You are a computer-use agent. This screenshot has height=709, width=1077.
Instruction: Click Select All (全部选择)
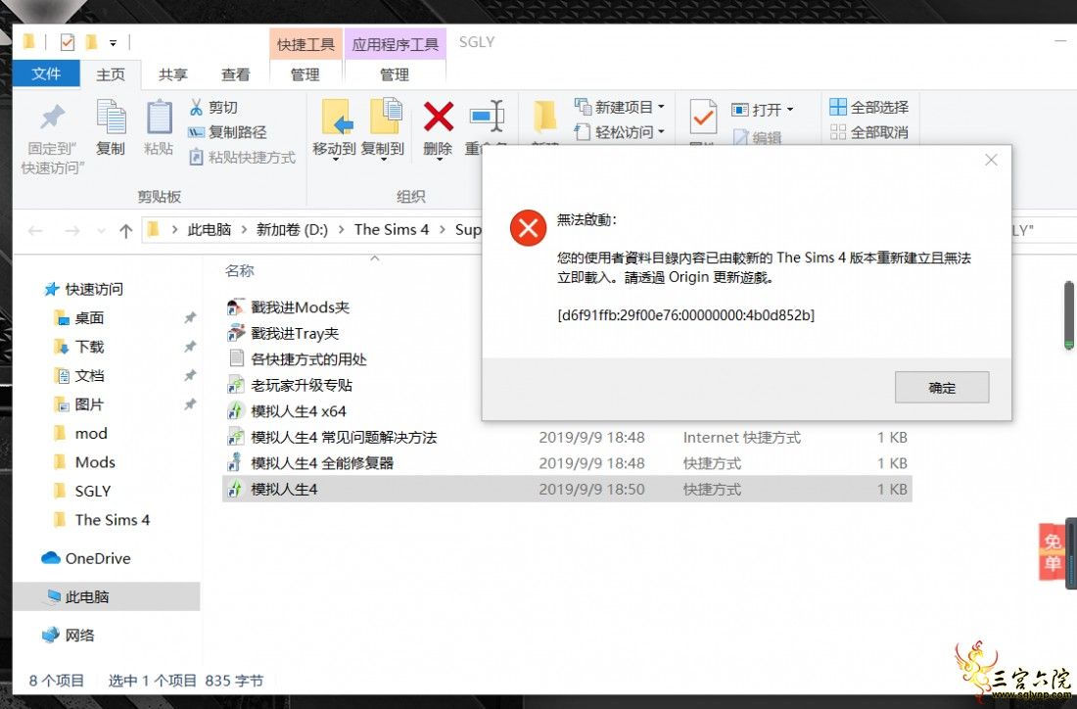[x=868, y=107]
